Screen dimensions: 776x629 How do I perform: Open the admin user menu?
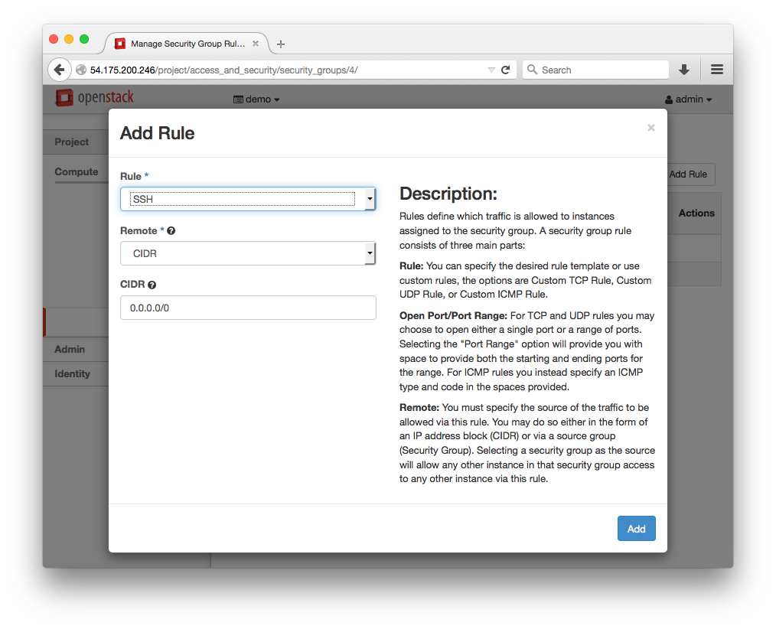point(688,99)
